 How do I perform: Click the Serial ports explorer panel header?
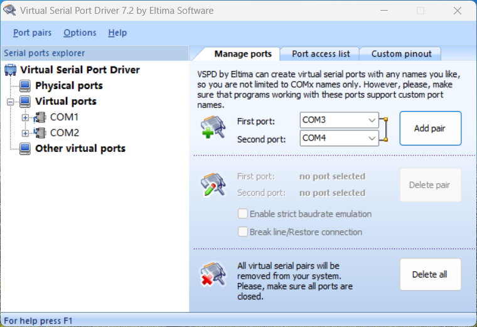95,53
